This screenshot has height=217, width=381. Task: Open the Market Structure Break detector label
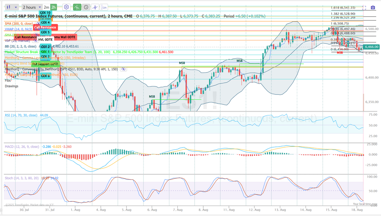(57, 52)
